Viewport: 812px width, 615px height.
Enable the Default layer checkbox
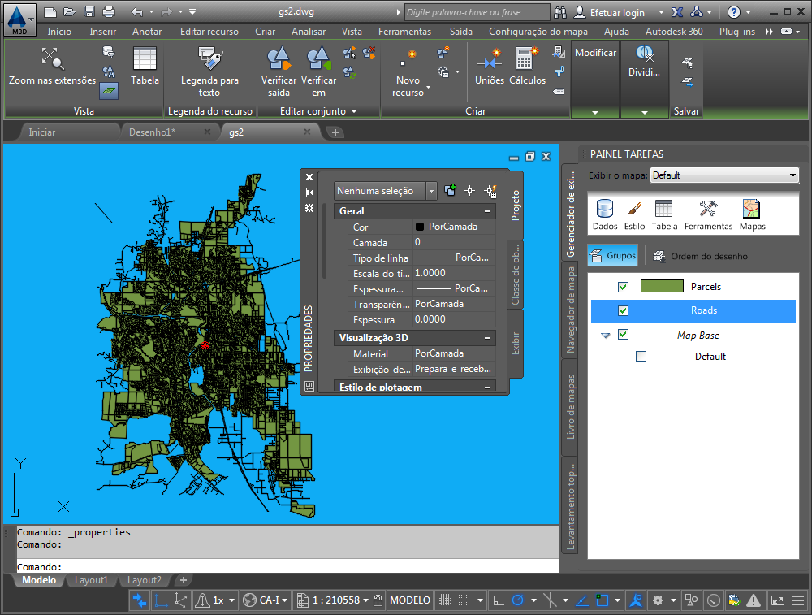pyautogui.click(x=641, y=357)
